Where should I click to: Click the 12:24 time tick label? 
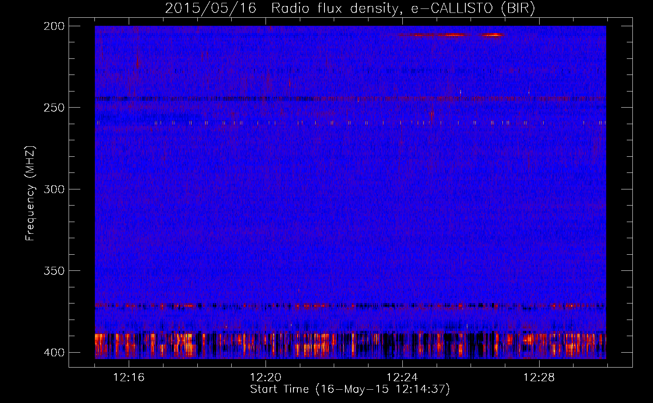pos(402,378)
